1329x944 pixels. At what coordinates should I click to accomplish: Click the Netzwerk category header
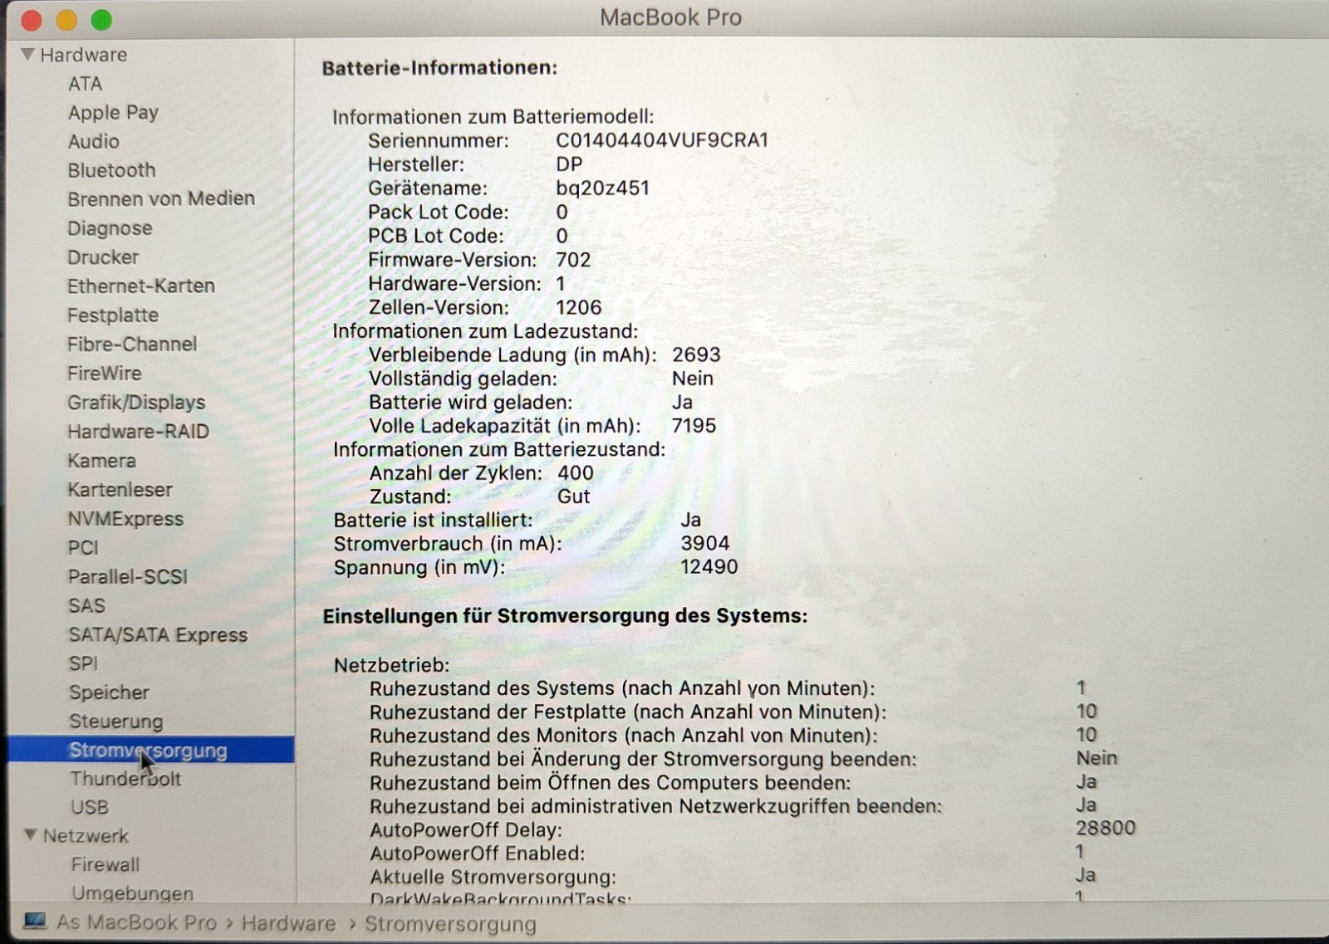pos(86,835)
